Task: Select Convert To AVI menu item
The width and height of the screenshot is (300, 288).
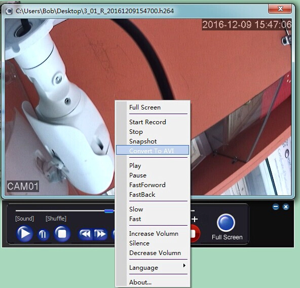Action: pyautogui.click(x=153, y=151)
